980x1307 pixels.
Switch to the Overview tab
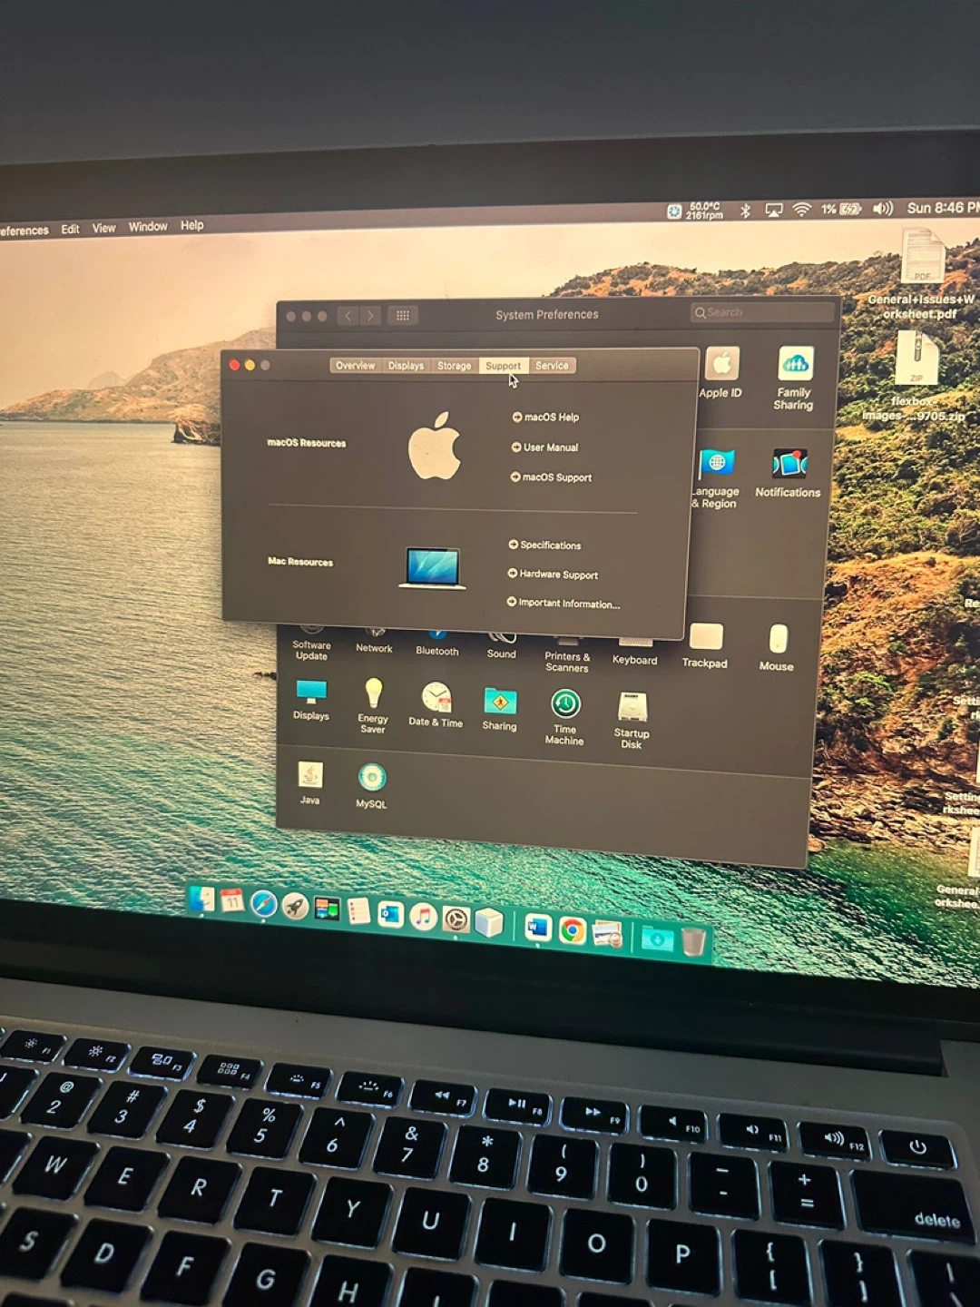tap(355, 366)
